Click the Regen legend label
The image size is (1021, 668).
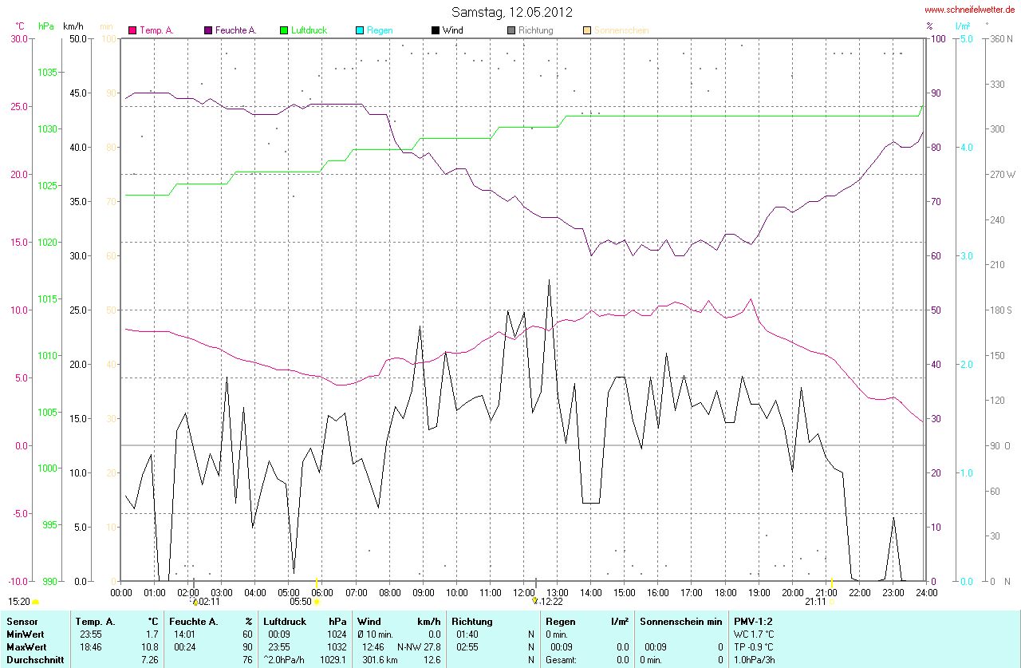[x=380, y=30]
